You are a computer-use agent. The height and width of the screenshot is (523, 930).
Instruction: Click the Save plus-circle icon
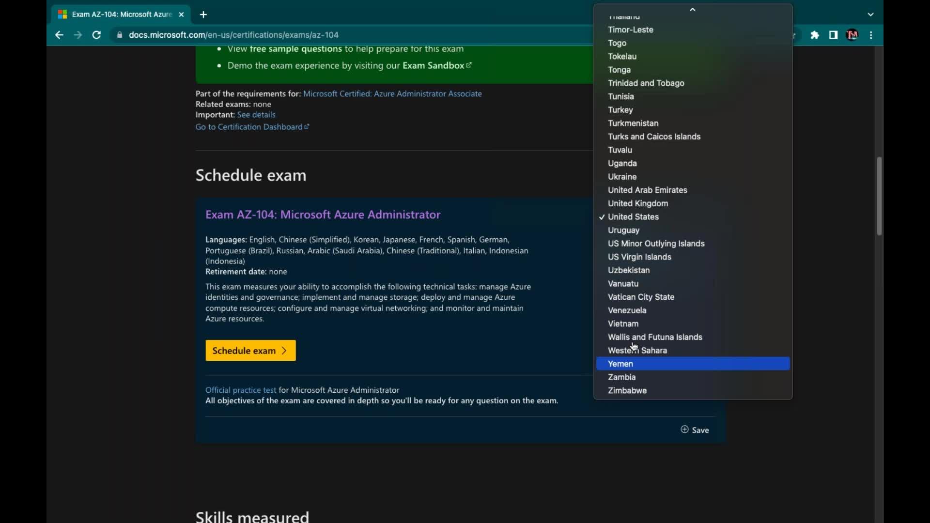[x=684, y=430]
